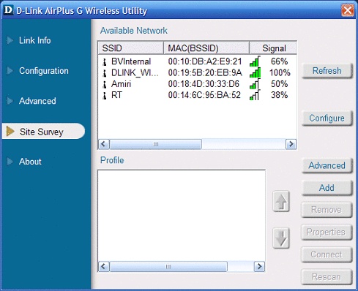Click the arrow icon beside Configuration

tap(10, 71)
